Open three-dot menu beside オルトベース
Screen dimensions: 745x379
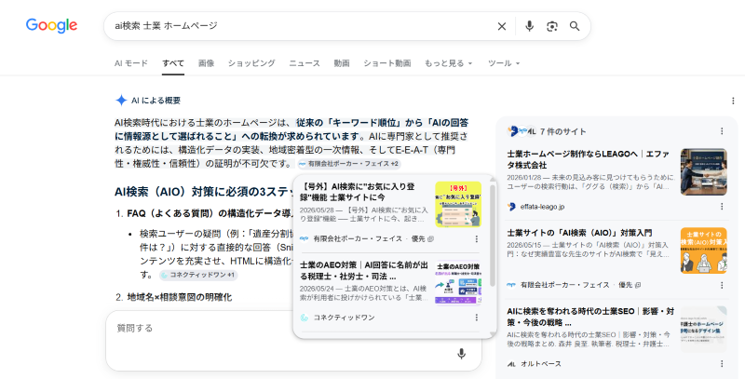click(x=722, y=364)
